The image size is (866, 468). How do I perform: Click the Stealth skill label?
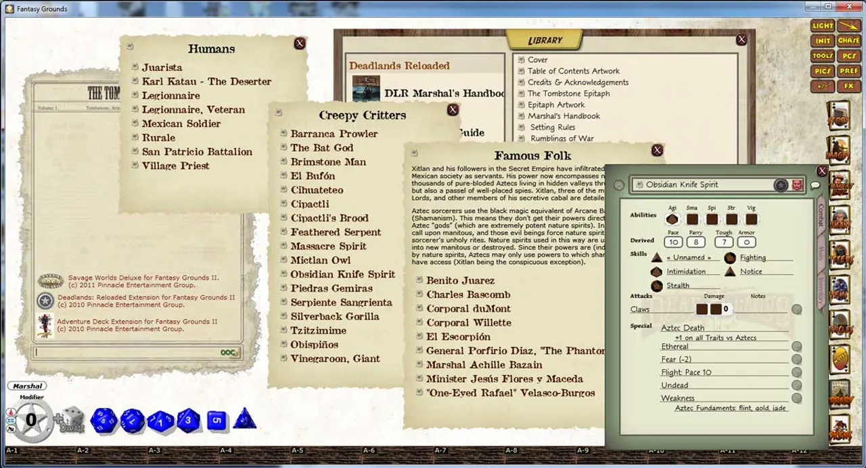tap(678, 286)
